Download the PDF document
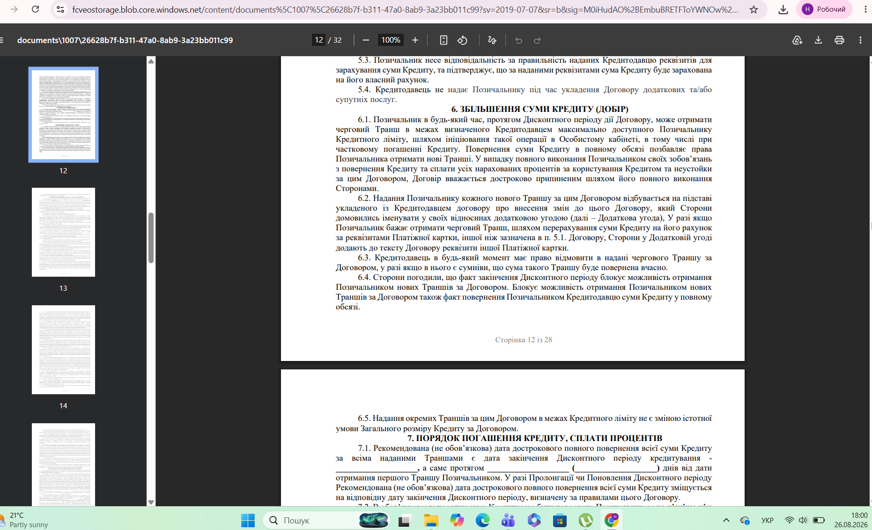872x530 pixels. click(818, 40)
